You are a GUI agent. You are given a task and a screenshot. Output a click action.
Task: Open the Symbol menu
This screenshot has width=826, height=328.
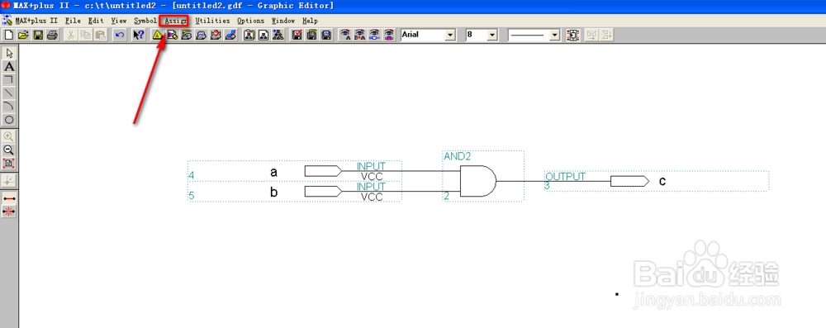[x=145, y=21]
